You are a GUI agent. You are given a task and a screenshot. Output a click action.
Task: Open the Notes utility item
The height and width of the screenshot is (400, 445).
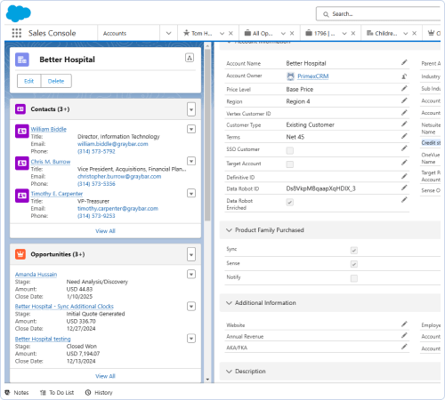click(x=17, y=393)
